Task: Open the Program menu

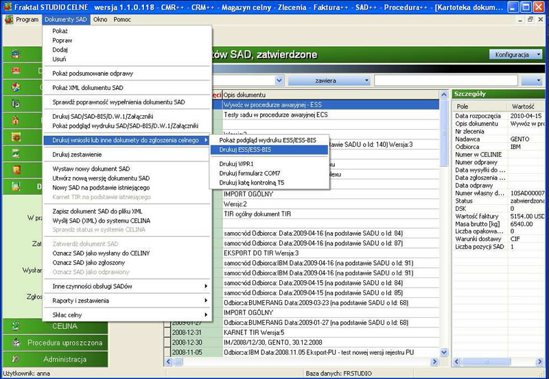Action: coord(27,20)
